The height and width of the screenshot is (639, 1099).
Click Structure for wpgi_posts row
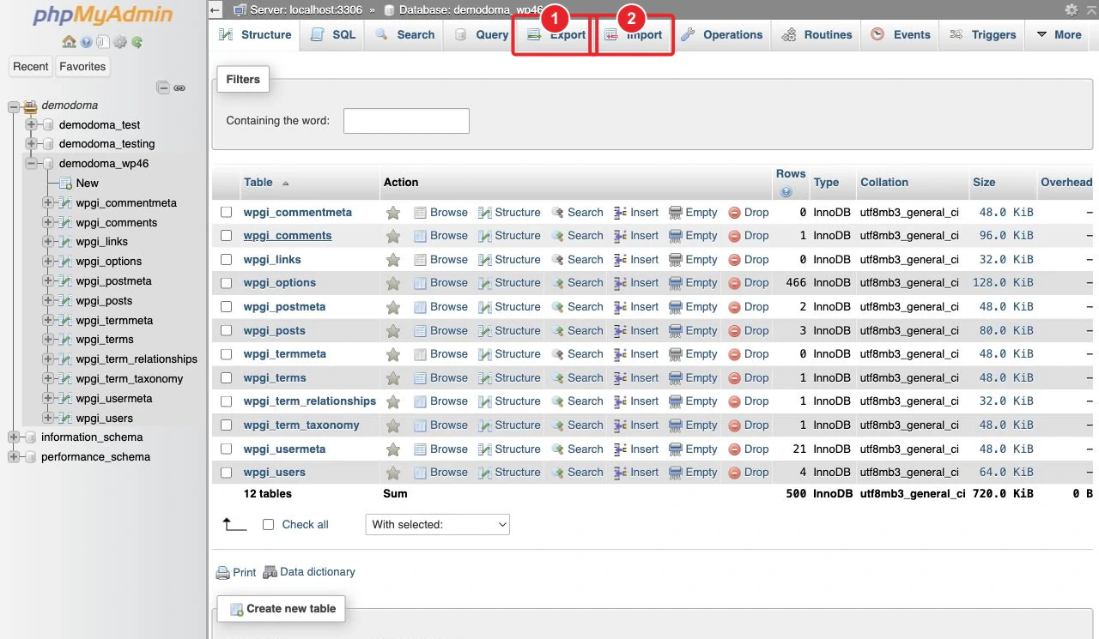[509, 330]
